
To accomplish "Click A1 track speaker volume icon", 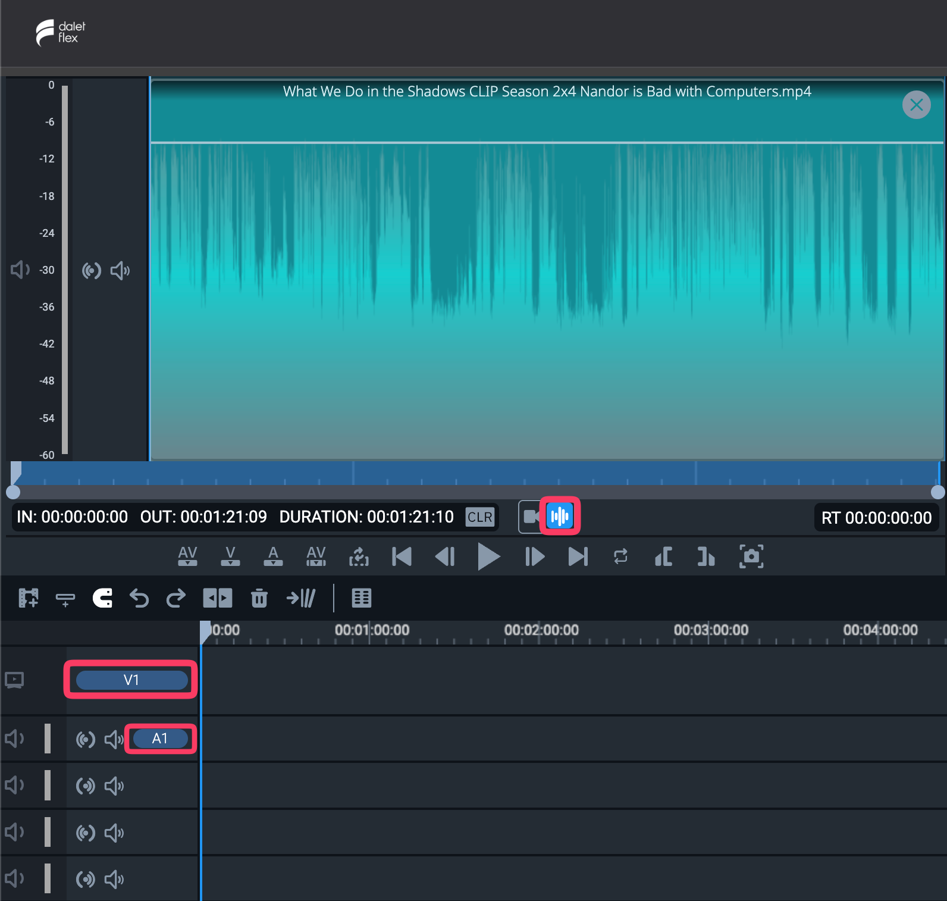I will click(114, 739).
